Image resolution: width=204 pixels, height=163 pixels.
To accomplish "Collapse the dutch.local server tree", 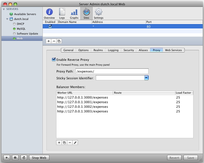I will click(x=7, y=19).
